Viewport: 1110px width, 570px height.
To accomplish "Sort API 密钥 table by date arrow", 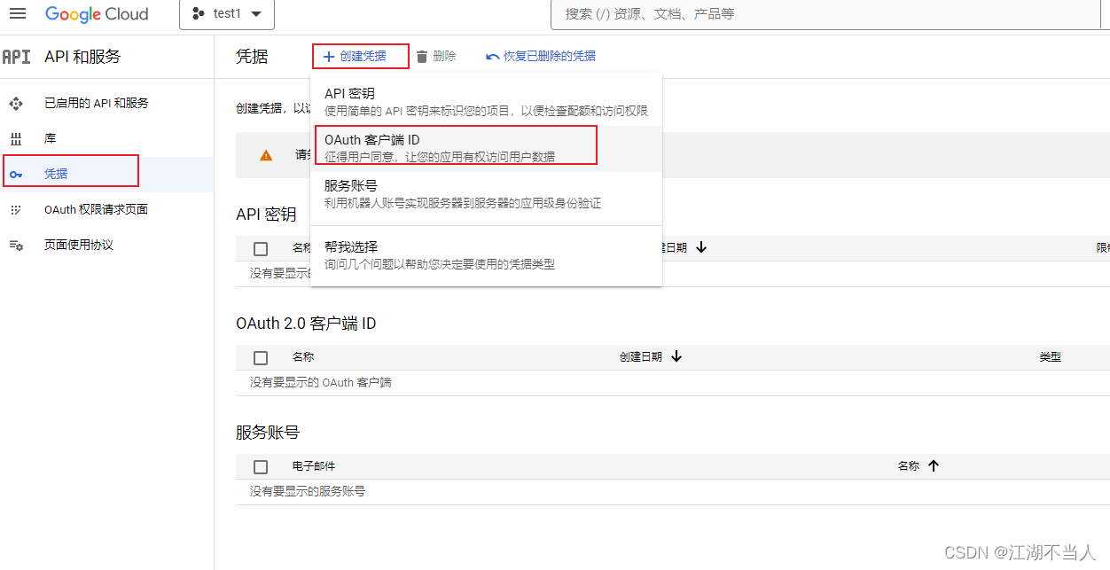I will coord(701,248).
